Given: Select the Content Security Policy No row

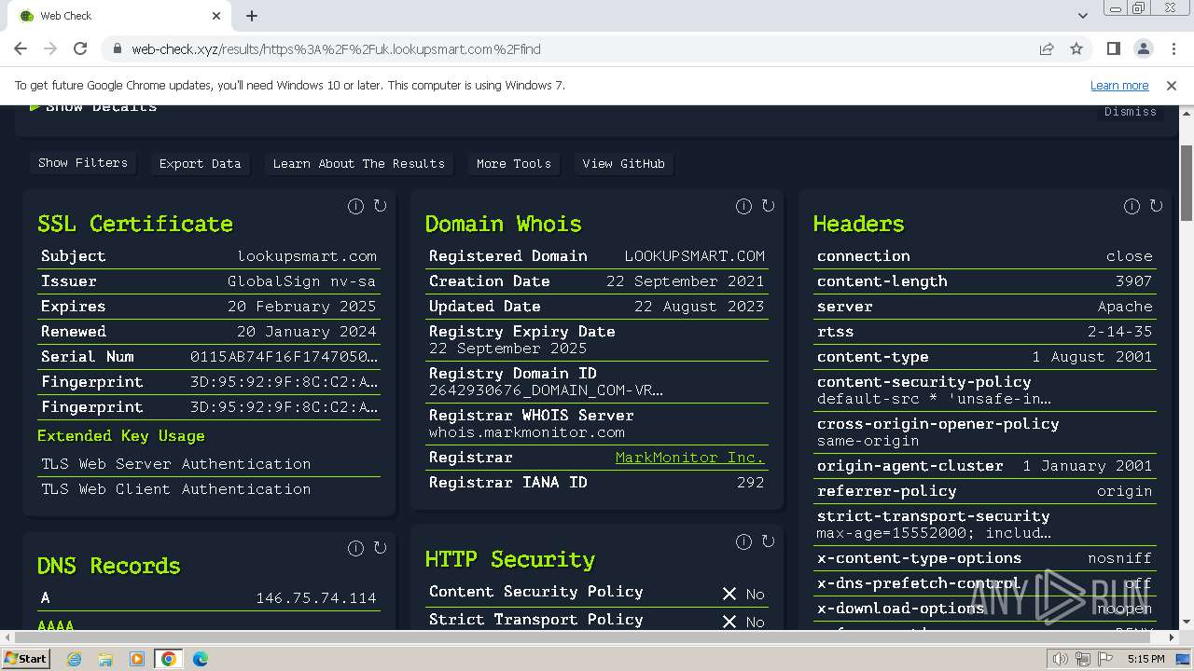Looking at the screenshot, I should [x=597, y=593].
